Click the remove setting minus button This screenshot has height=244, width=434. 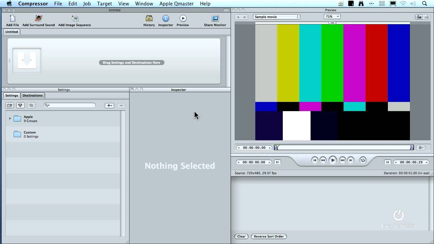point(121,105)
